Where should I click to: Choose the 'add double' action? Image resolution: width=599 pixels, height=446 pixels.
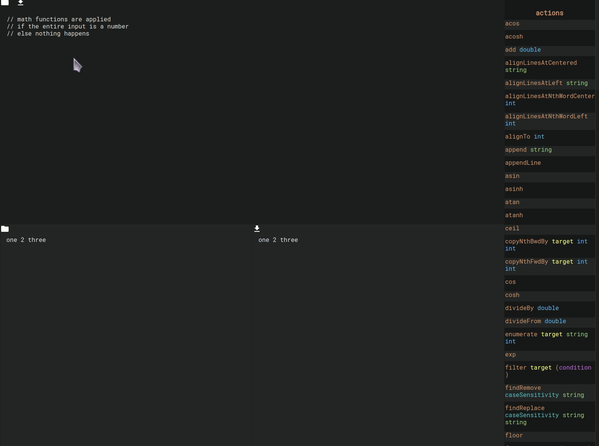(523, 50)
